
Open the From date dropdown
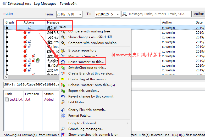point(80,14)
